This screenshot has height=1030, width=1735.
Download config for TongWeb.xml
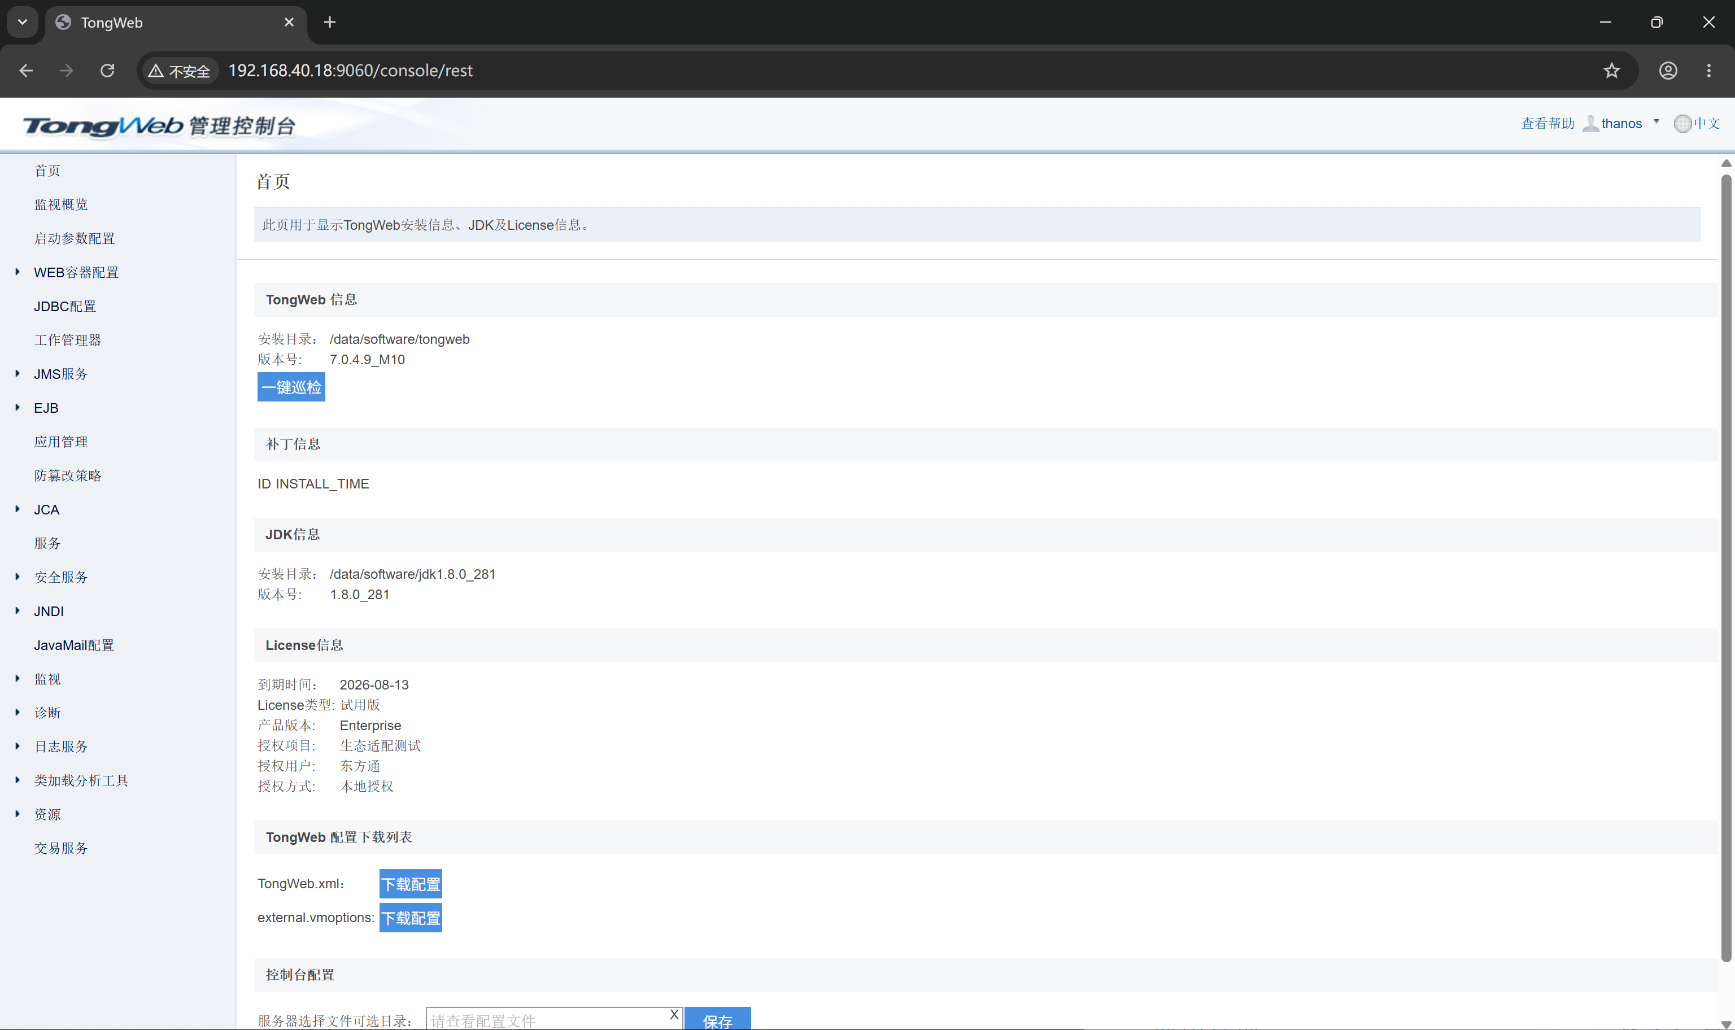click(x=411, y=884)
